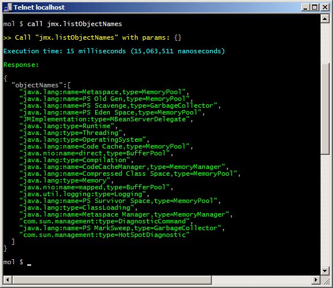Click the horizontal scrollbar right arrow

[316, 279]
